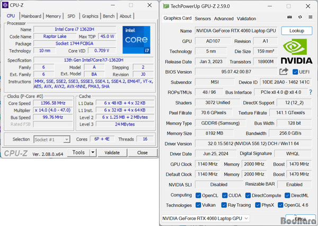Image resolution: width=318 pixels, height=226 pixels.
Task: Switch to the SPD tab
Action: 71,16
